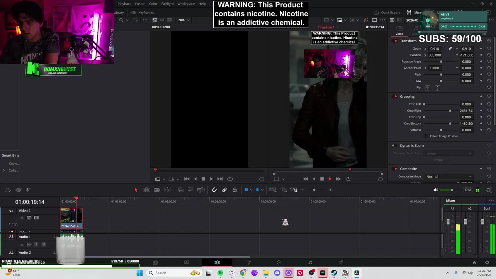Open the Fusion menu
Screen dimensions: 496x279
click(140, 3)
